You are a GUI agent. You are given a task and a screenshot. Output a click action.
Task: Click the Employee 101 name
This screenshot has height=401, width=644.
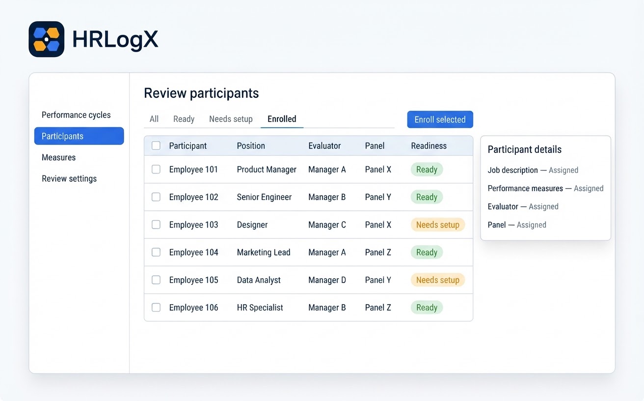tap(193, 169)
